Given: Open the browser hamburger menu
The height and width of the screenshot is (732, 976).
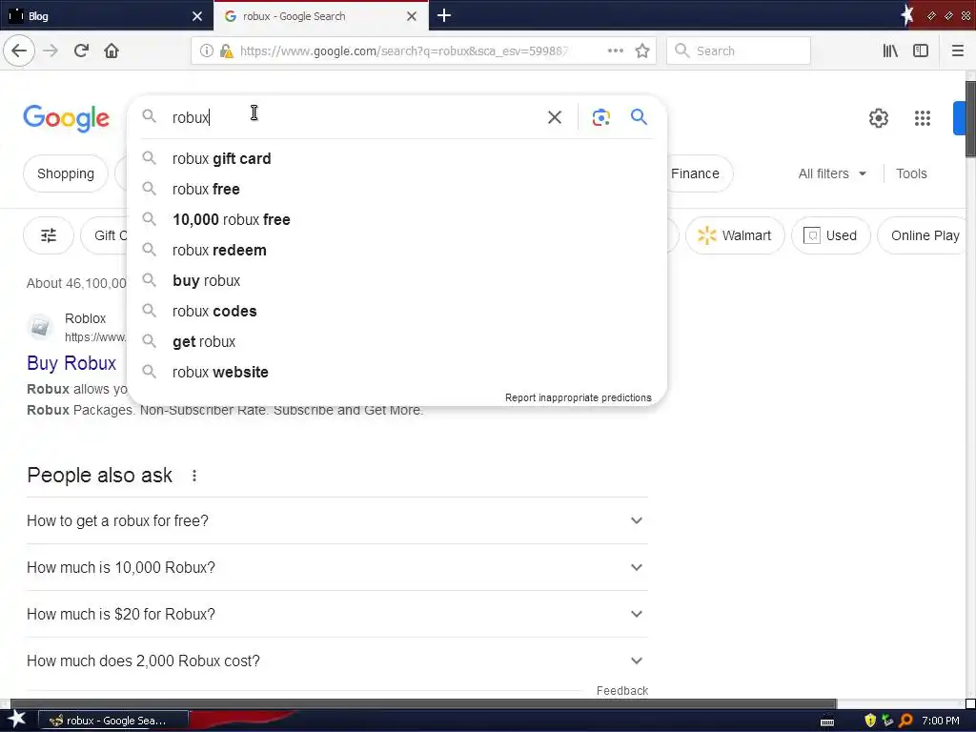Looking at the screenshot, I should pyautogui.click(x=957, y=51).
